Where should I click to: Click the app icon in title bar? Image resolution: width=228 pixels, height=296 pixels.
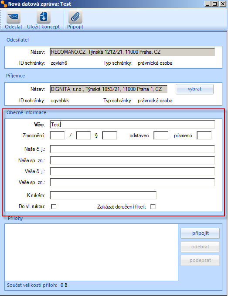click(x=4, y=4)
